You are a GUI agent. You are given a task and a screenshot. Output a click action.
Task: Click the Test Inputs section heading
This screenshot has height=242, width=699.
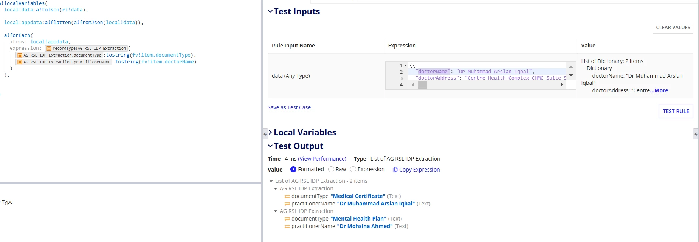pyautogui.click(x=297, y=11)
